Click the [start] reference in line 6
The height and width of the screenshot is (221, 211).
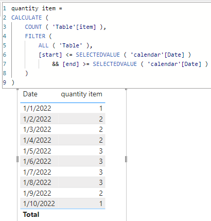50,55
